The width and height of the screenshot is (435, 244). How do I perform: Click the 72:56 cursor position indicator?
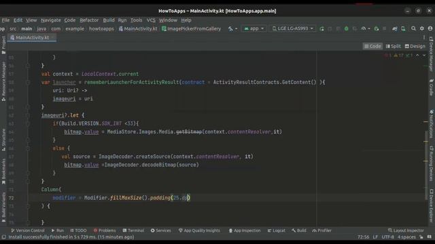tap(363, 237)
